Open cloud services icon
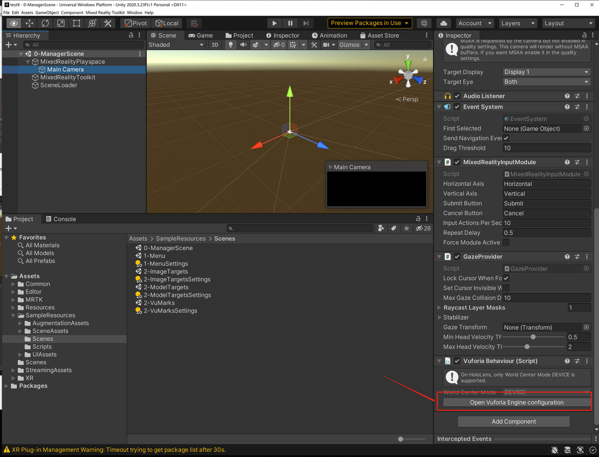Viewport: 599px width, 457px height. (x=444, y=23)
